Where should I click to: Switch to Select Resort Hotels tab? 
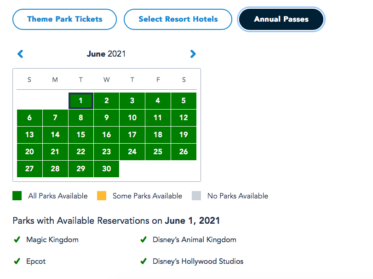(178, 19)
